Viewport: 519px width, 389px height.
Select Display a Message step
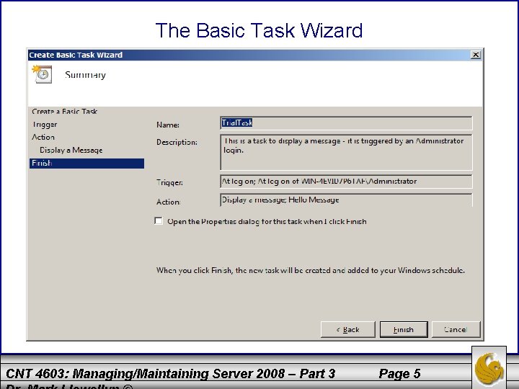coord(71,150)
